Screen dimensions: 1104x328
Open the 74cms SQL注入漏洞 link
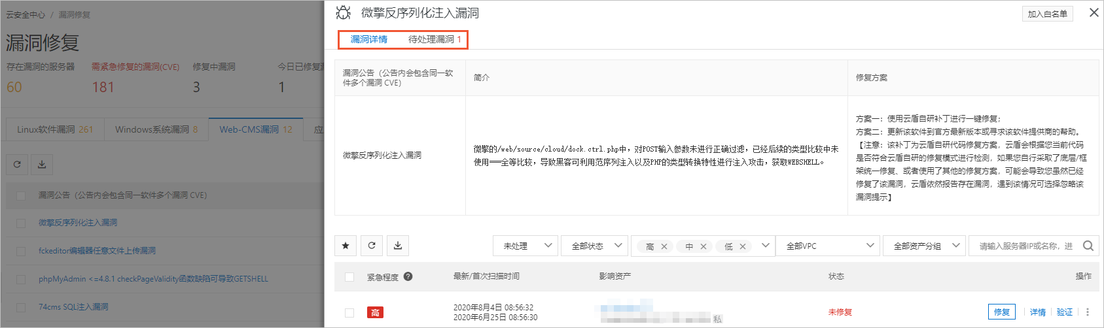click(73, 307)
